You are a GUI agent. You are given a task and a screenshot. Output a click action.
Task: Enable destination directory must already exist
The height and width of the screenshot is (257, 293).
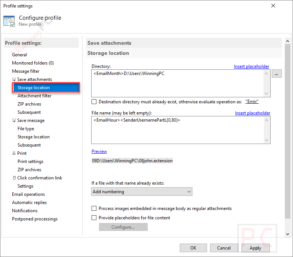[x=94, y=101]
